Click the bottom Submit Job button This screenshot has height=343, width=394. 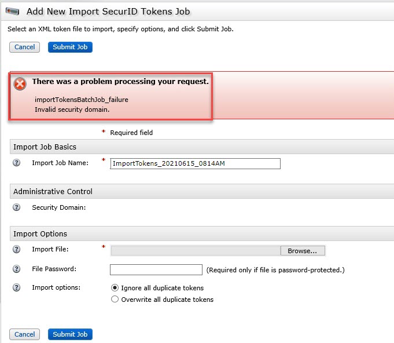pos(70,334)
